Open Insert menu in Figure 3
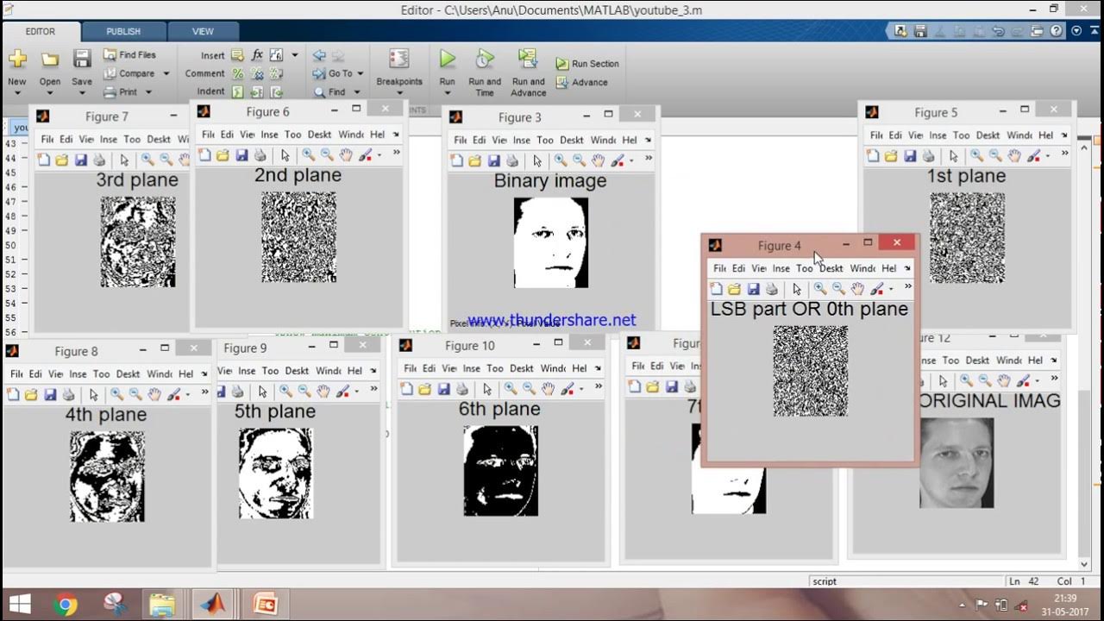Viewport: 1104px width, 621px height. [522, 140]
